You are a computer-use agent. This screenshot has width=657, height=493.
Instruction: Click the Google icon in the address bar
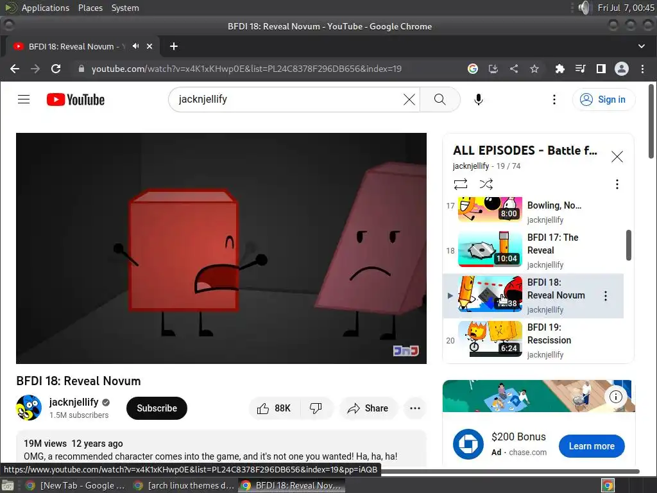[x=473, y=69]
